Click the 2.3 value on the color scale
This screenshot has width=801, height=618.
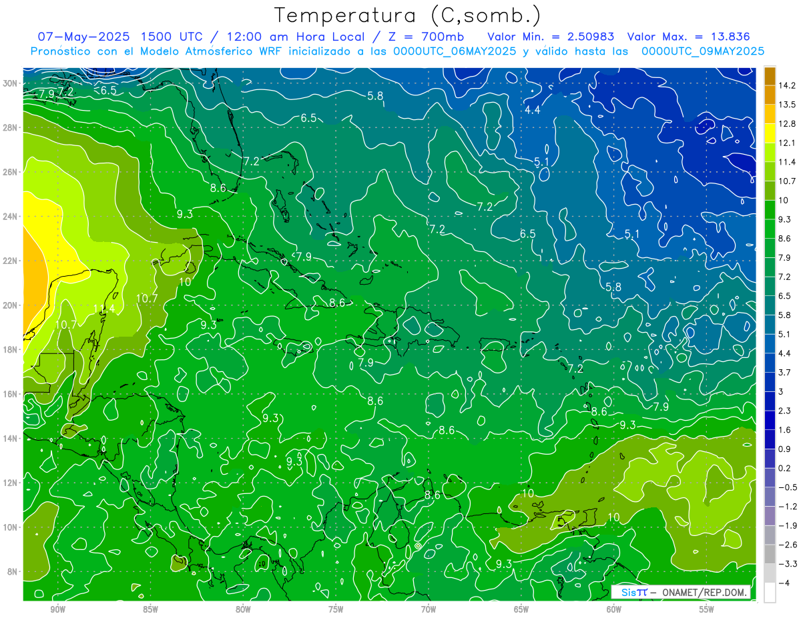(x=786, y=411)
